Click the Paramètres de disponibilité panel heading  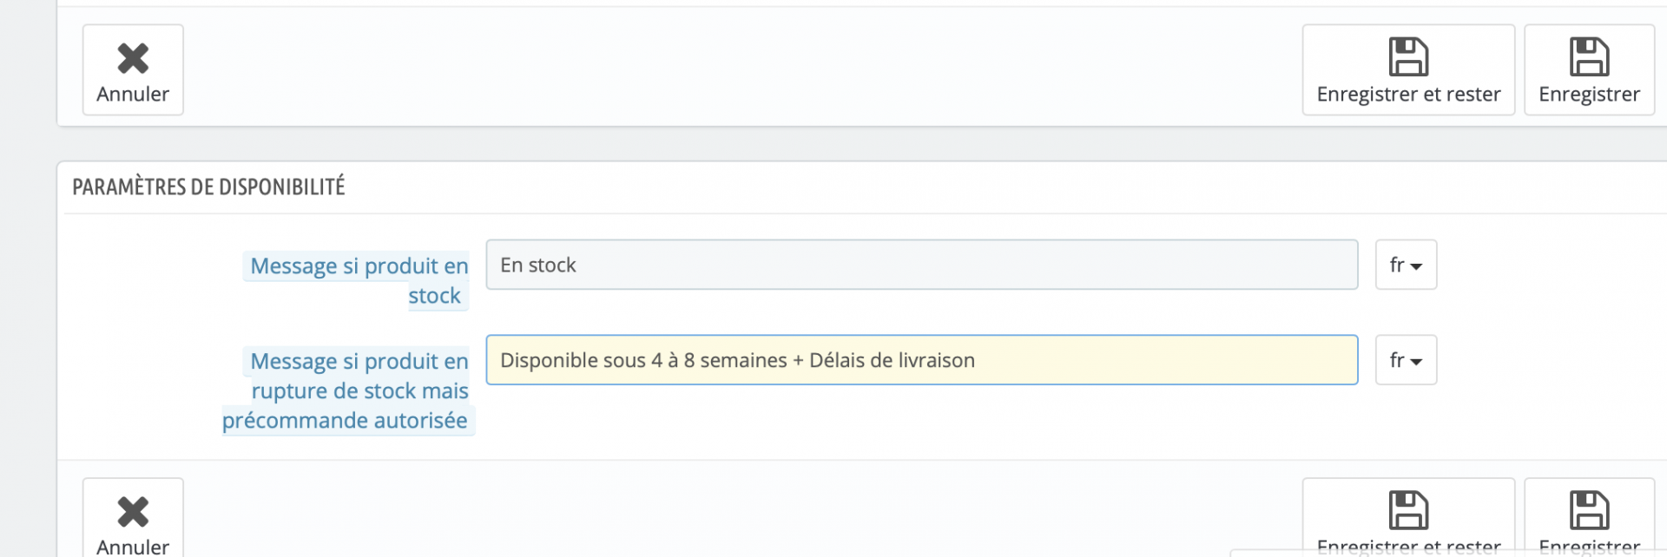tap(208, 187)
